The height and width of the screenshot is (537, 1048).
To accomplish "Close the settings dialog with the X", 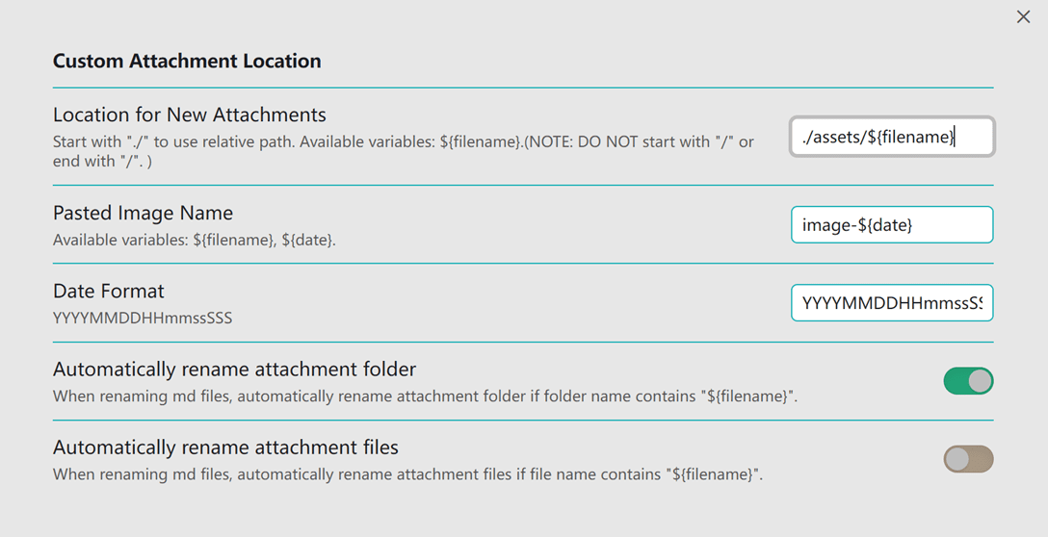I will pos(1023,17).
